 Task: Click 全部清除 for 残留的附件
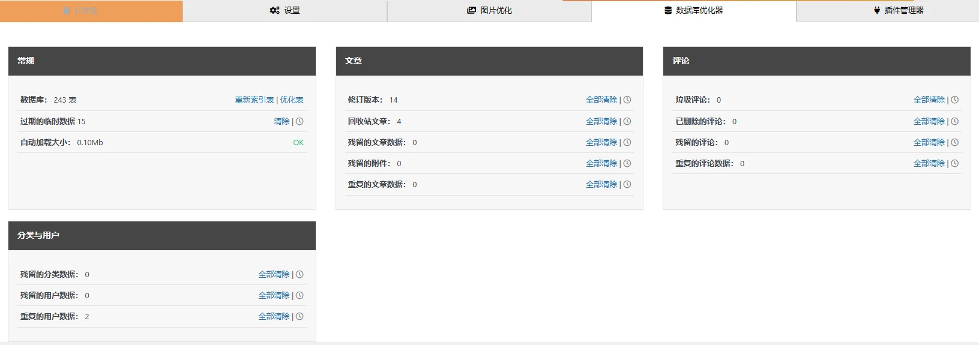click(x=601, y=163)
